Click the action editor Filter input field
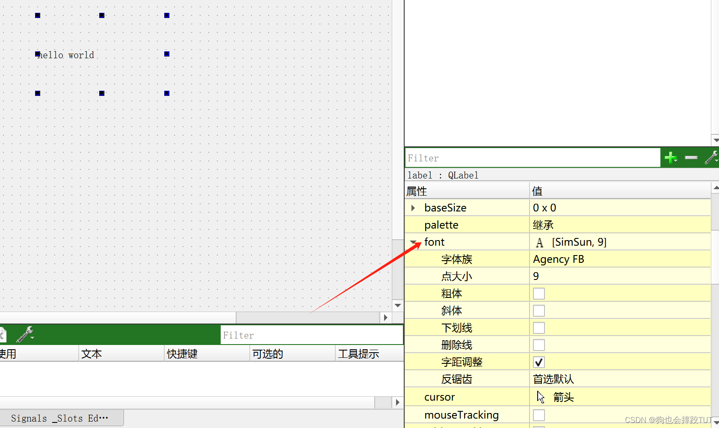 312,335
